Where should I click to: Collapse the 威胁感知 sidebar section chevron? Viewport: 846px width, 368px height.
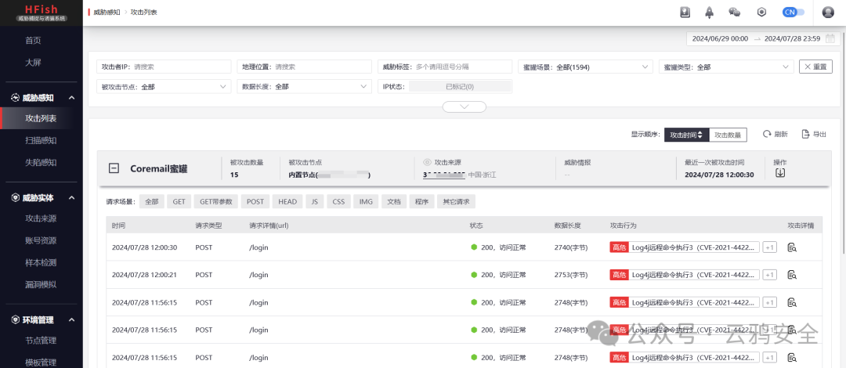(72, 98)
